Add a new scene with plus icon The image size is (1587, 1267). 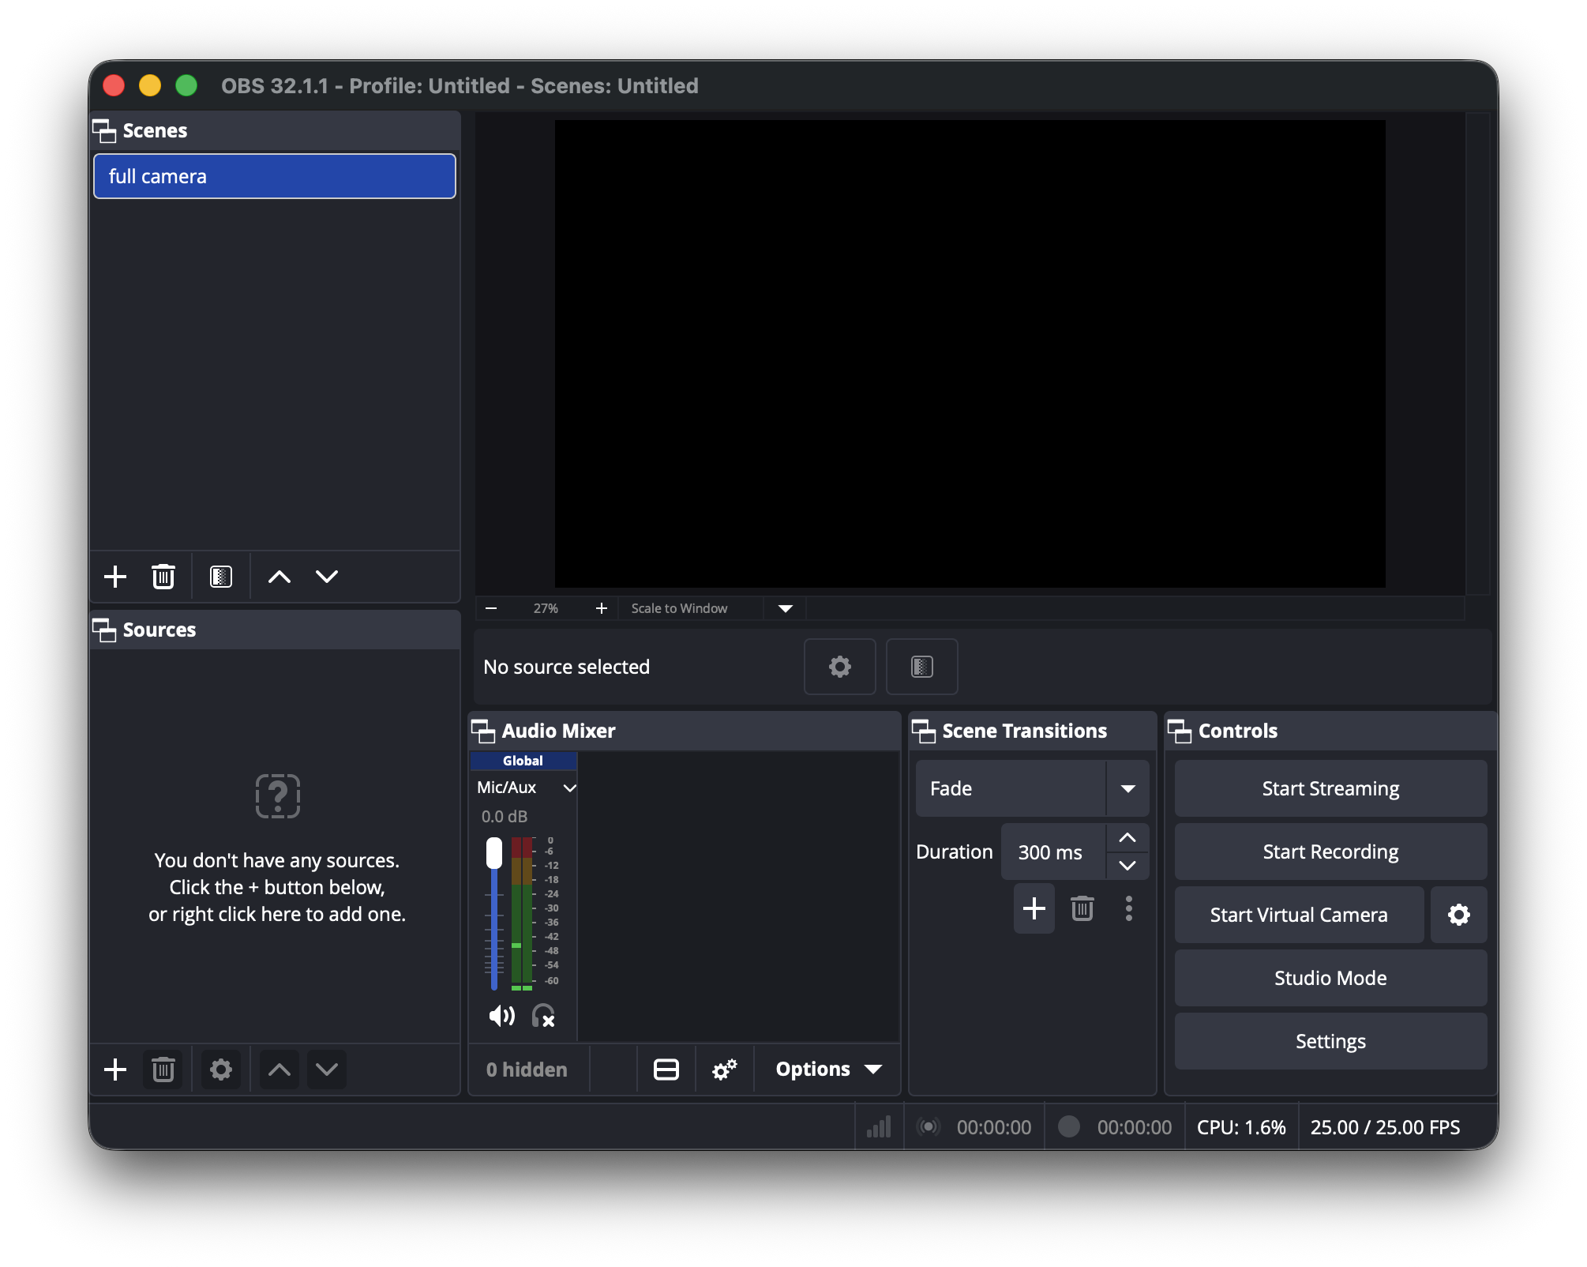click(115, 577)
